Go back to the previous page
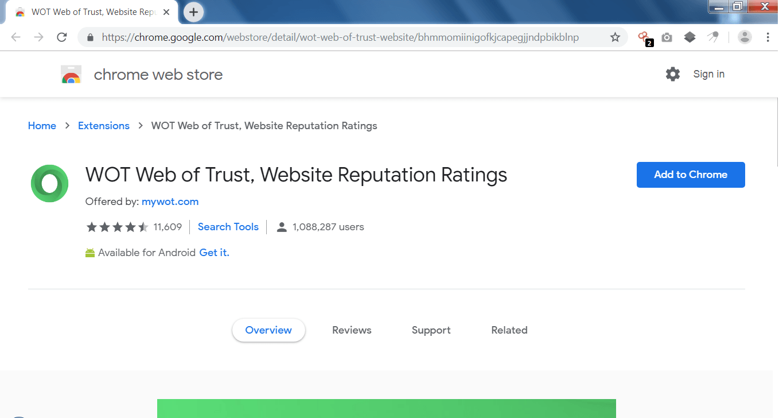 pyautogui.click(x=15, y=37)
